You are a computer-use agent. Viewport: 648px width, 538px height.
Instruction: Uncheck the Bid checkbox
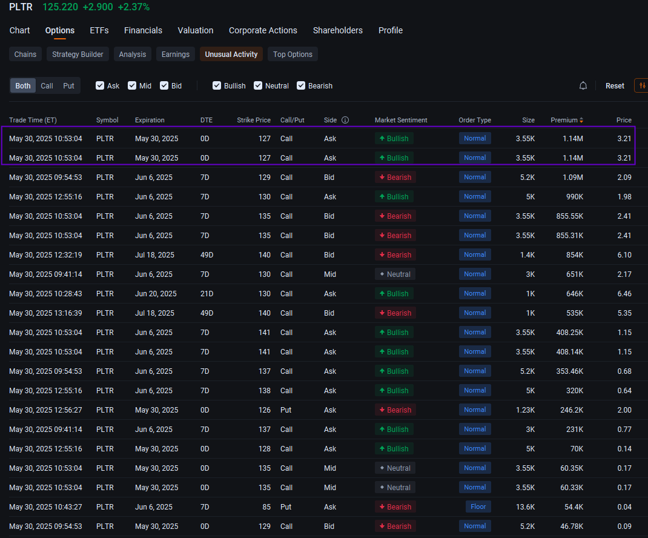point(164,85)
